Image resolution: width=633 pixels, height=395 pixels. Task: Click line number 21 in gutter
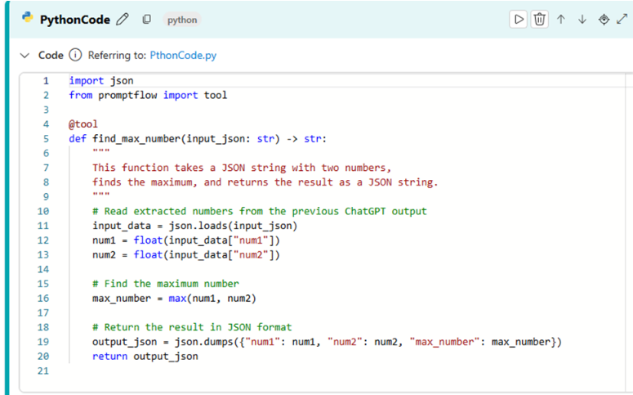point(43,371)
